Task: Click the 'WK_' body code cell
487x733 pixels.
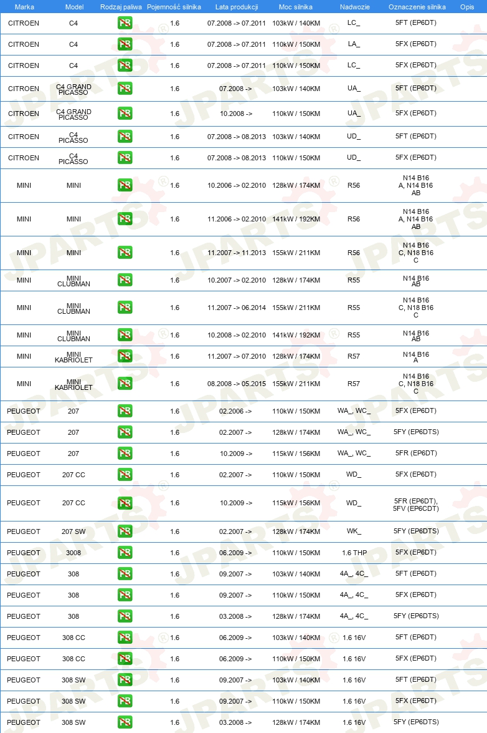Action: click(x=354, y=531)
